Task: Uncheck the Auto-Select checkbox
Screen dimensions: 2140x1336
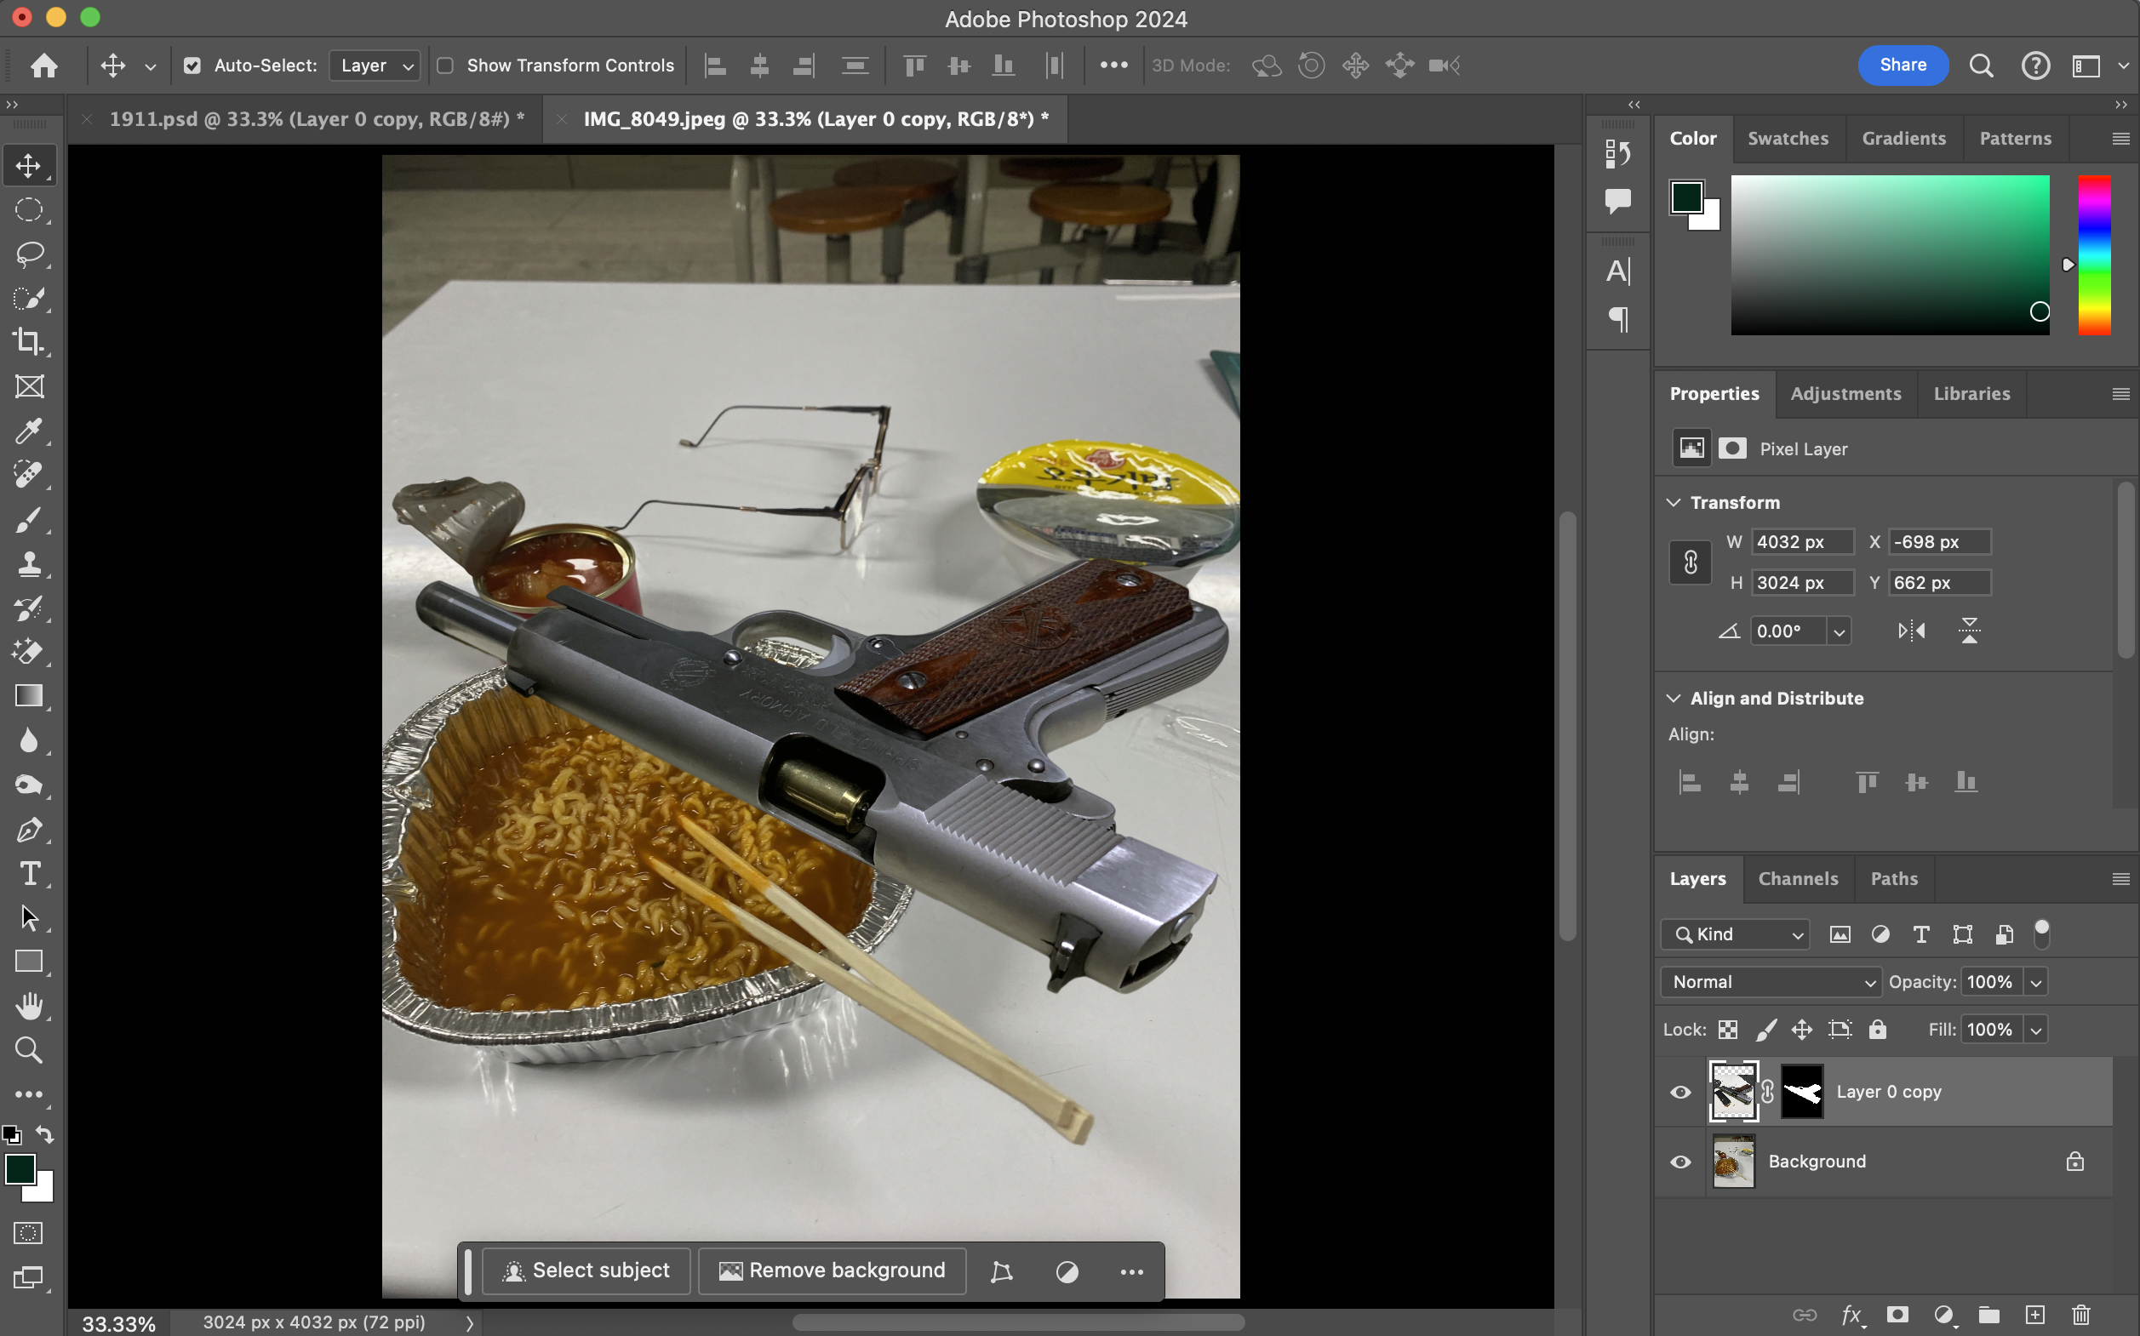Action: click(x=192, y=66)
